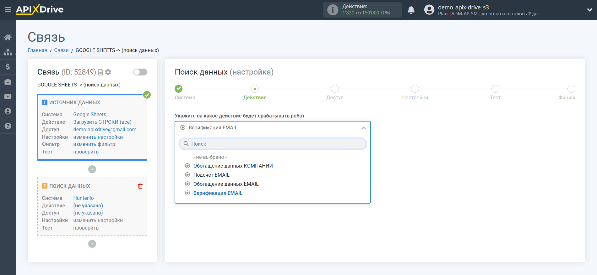This screenshot has height=275, width=597.
Task: Click the connection document copy icon
Action: click(100, 72)
